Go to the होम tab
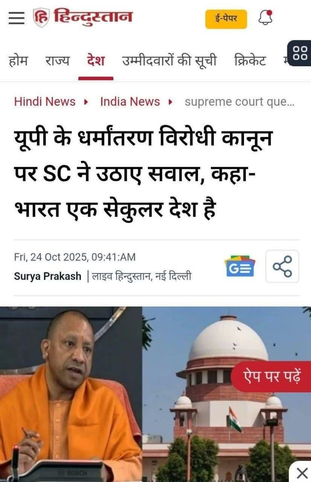Viewport: 311px width, 482px height. pyautogui.click(x=18, y=61)
